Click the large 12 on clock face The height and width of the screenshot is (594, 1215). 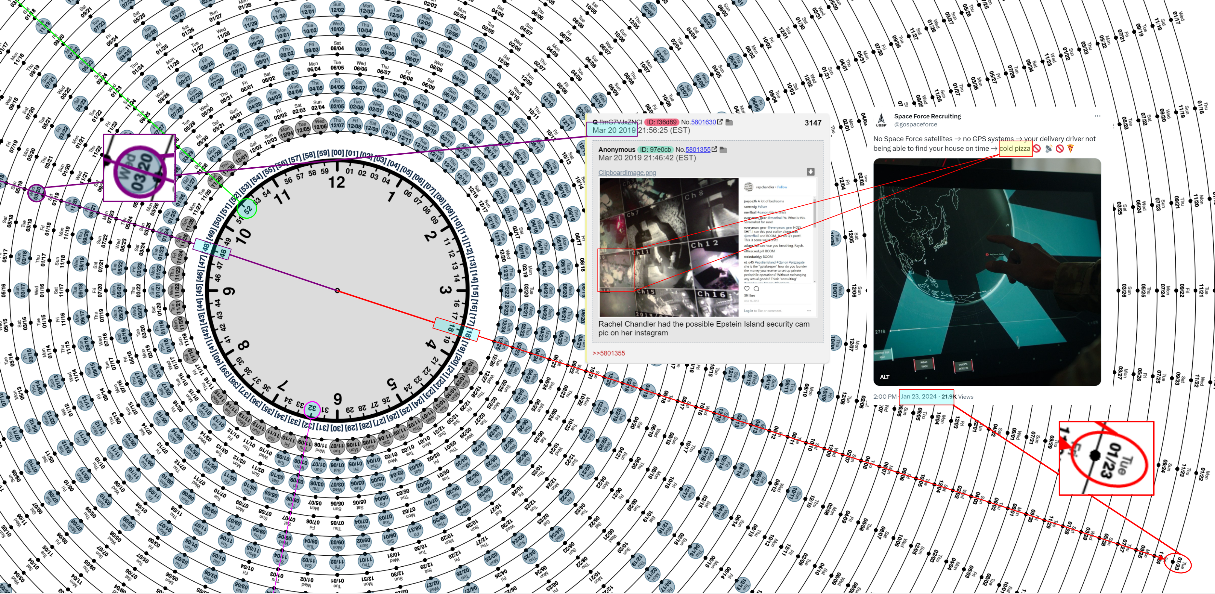coord(337,182)
